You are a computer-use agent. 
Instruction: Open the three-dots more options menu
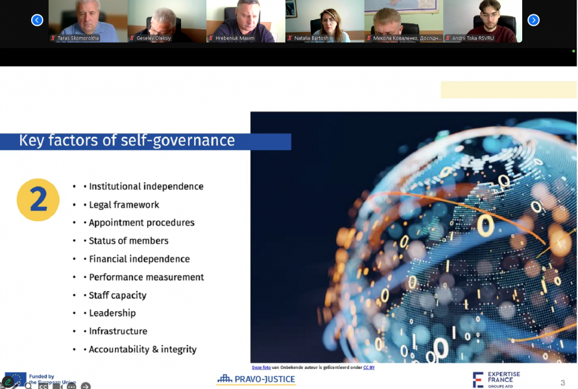click(71, 386)
